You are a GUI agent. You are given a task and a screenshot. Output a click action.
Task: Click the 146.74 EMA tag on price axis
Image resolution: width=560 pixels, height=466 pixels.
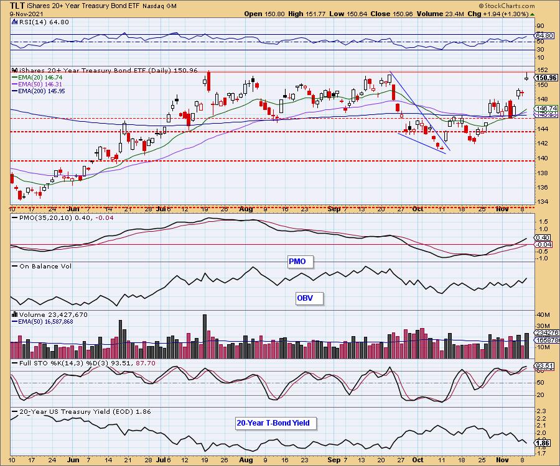point(546,108)
